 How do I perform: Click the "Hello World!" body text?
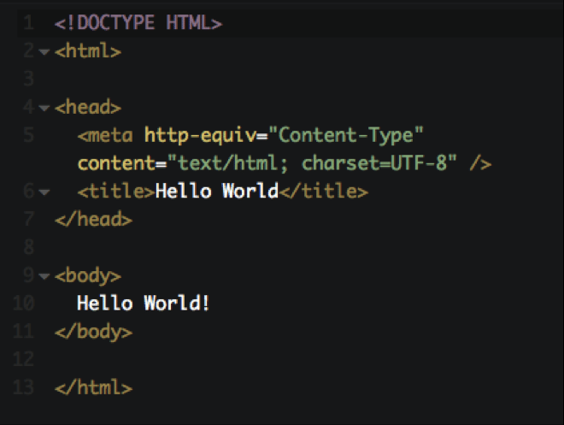(143, 304)
